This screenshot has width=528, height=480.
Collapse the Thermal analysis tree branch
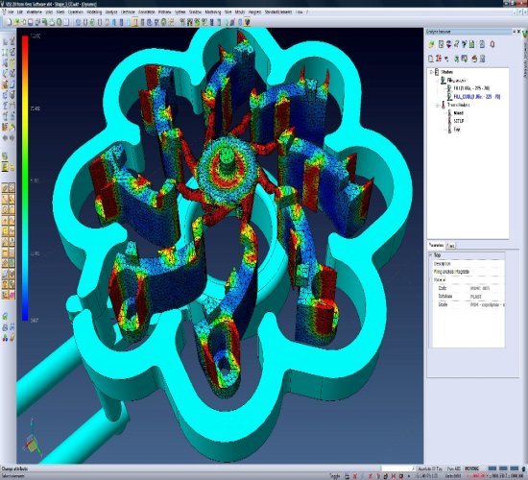click(x=438, y=105)
